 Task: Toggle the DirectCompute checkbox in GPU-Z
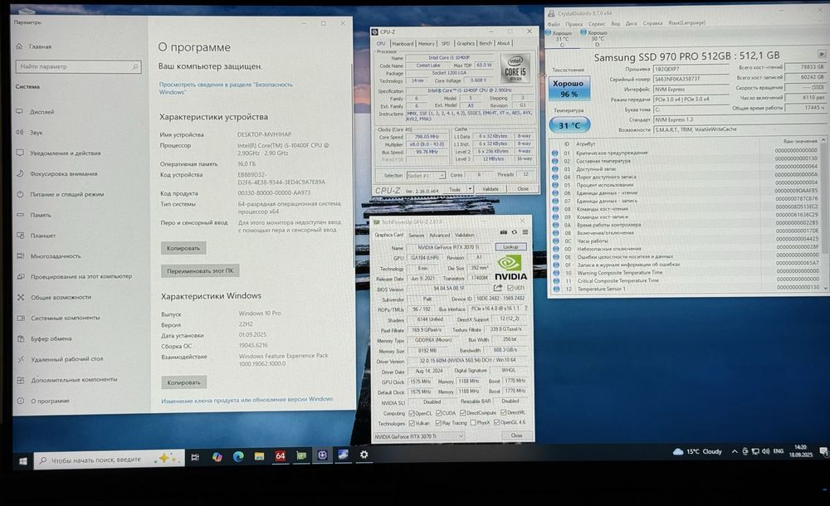(462, 413)
